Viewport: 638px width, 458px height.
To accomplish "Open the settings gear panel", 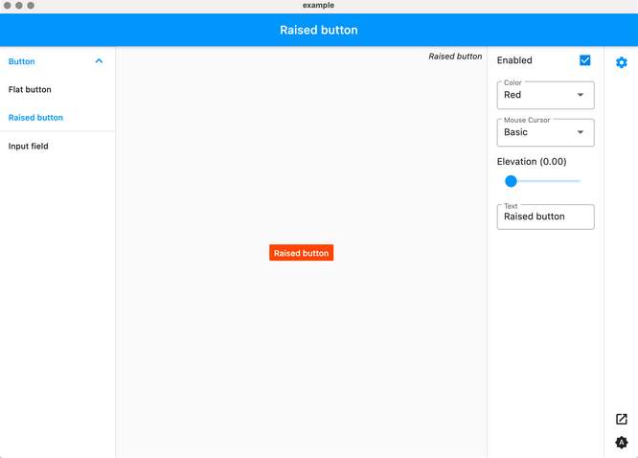I will [622, 62].
